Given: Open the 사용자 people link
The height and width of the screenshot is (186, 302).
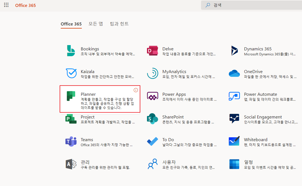Looking at the screenshot, I should (169, 162).
